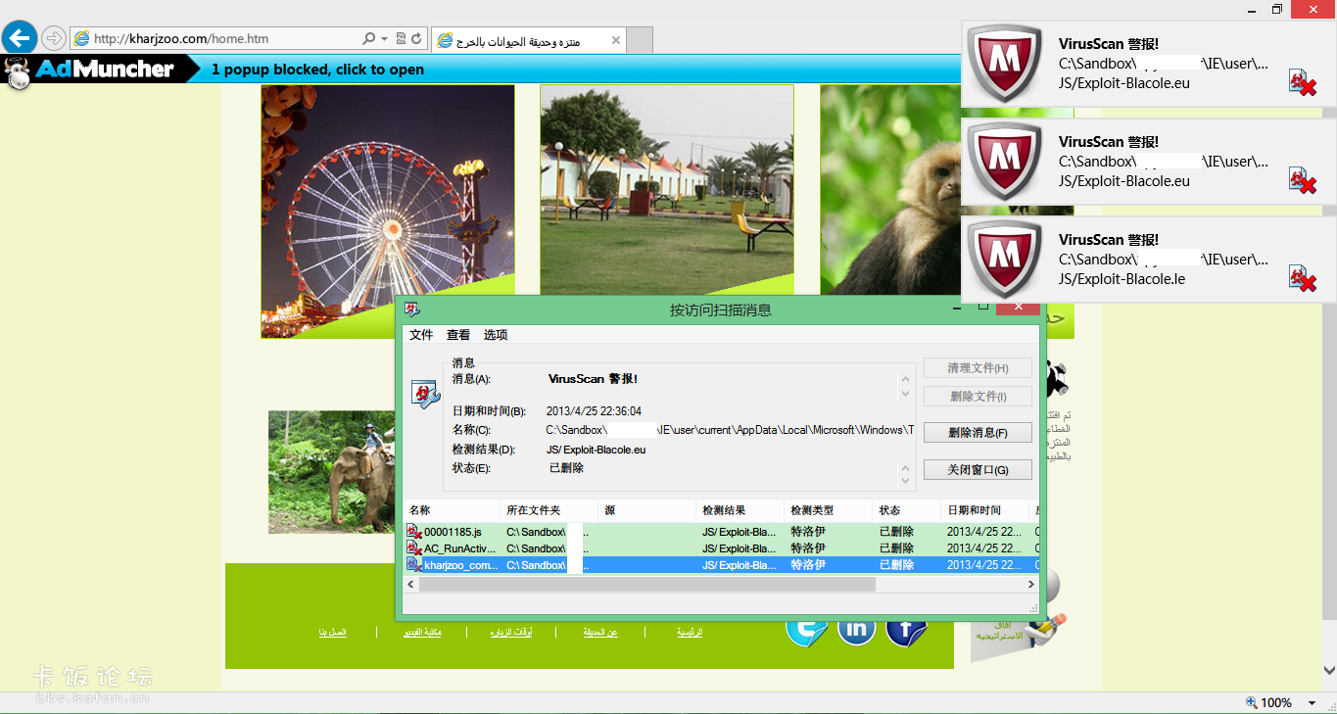This screenshot has height=714, width=1337.
Task: Click the IE forward arrow button
Action: pos(54,38)
